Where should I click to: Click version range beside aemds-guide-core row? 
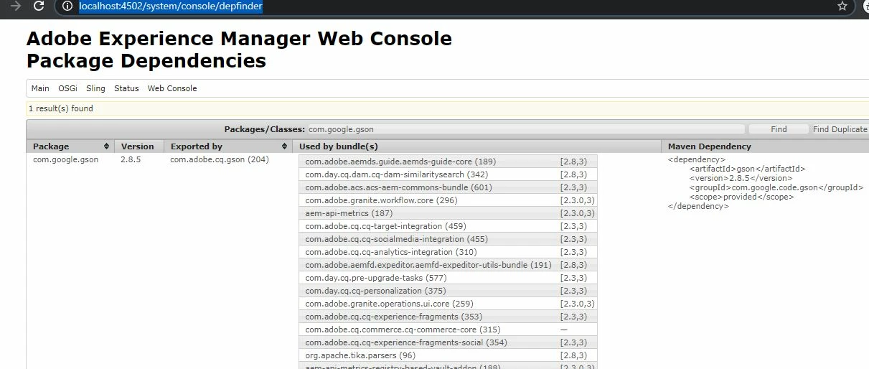click(573, 162)
